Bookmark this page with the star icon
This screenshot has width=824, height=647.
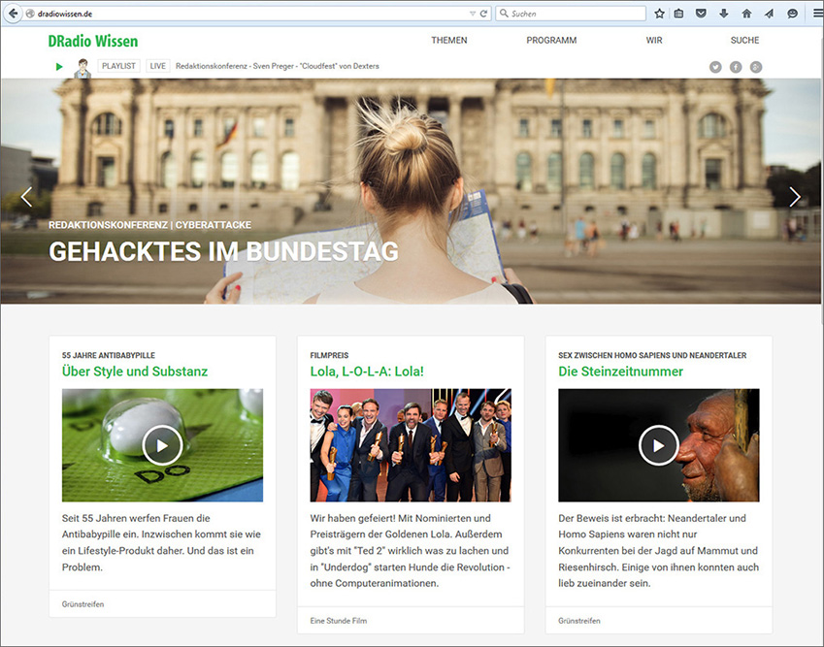coord(659,14)
